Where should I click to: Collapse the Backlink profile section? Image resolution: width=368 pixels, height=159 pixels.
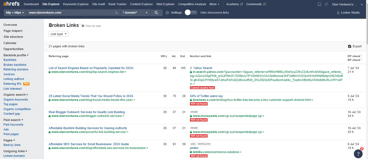coord(16,55)
